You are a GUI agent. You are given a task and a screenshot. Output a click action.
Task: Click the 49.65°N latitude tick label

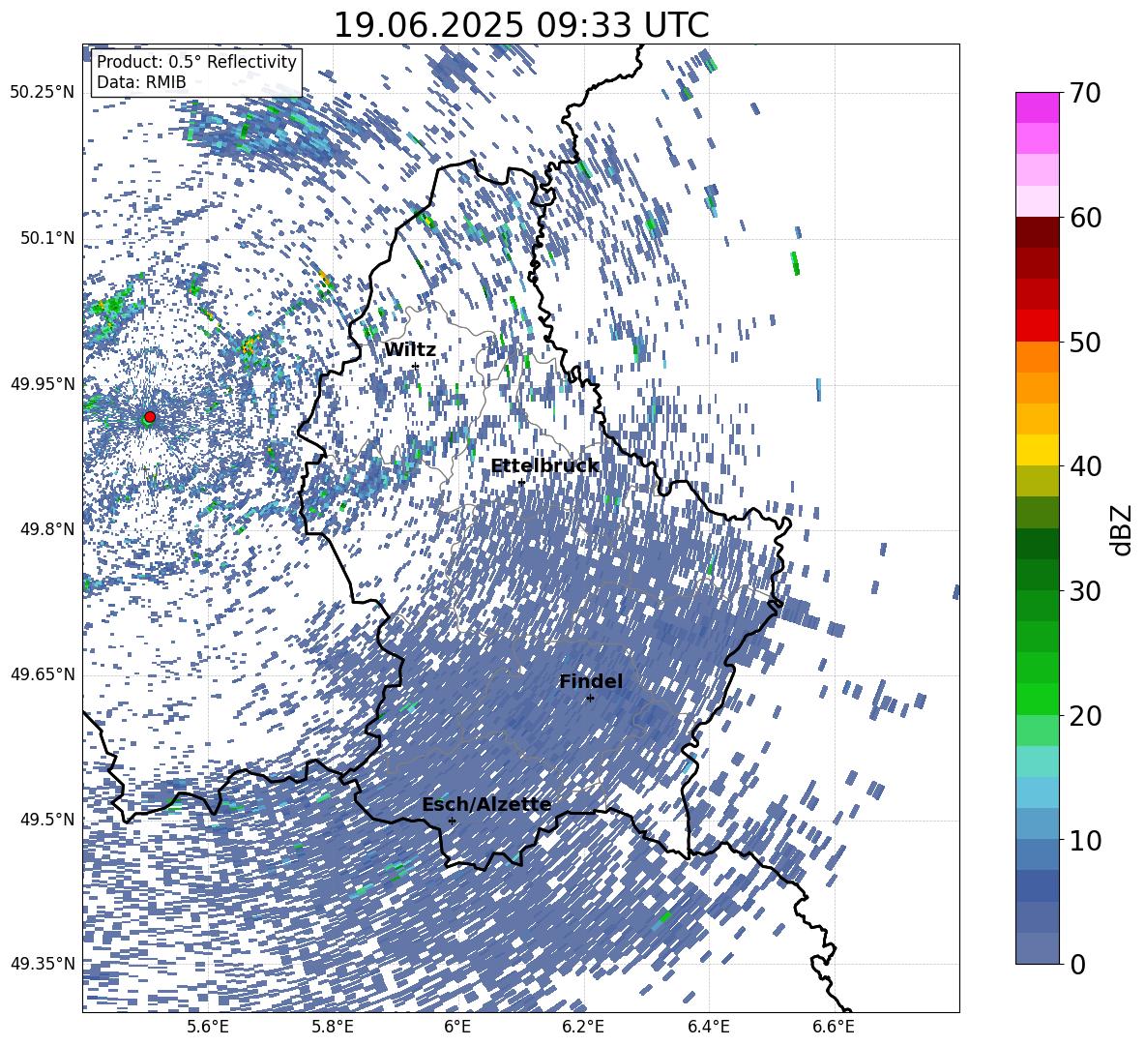[x=44, y=674]
